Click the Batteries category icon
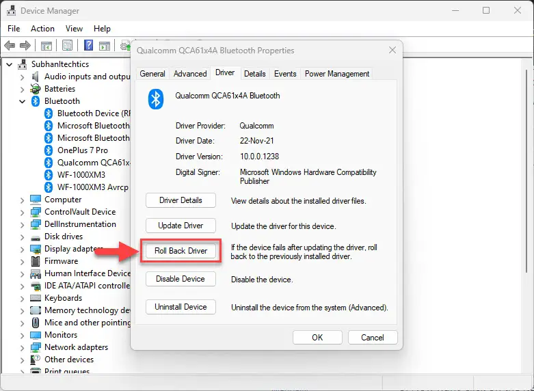This screenshot has width=534, height=391. click(x=36, y=89)
